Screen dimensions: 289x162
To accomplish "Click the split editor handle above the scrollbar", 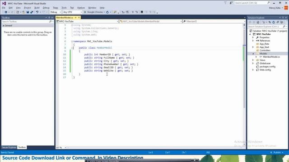I will pos(244,25).
